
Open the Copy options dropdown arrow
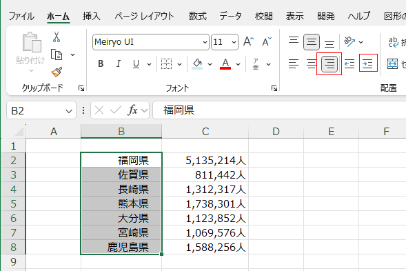[73, 54]
